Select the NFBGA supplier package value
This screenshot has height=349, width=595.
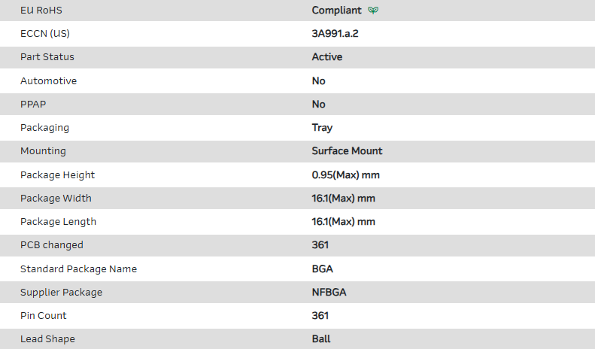tap(328, 292)
